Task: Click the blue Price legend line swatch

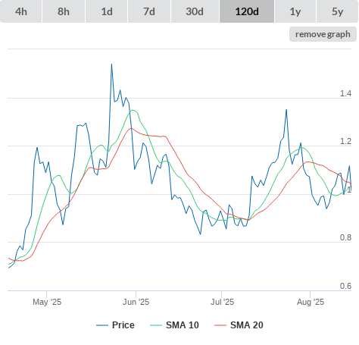Action: 102,325
